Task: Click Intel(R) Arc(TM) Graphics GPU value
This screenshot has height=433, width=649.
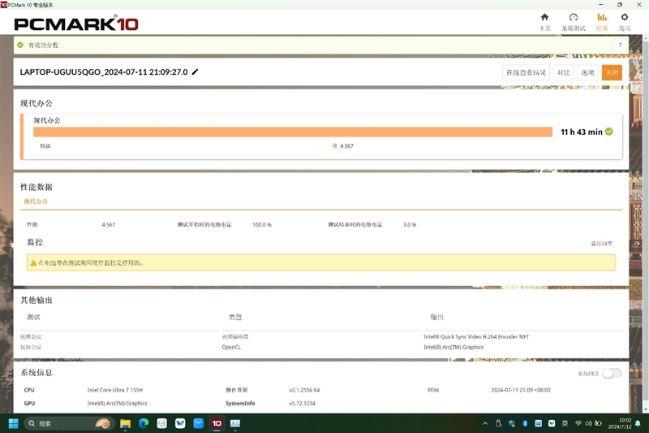Action: pyautogui.click(x=117, y=403)
